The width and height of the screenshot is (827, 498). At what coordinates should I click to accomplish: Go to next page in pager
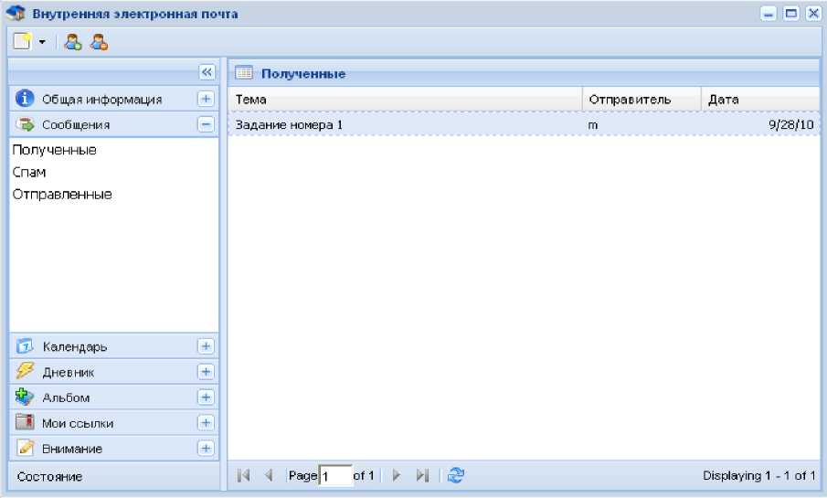point(397,475)
